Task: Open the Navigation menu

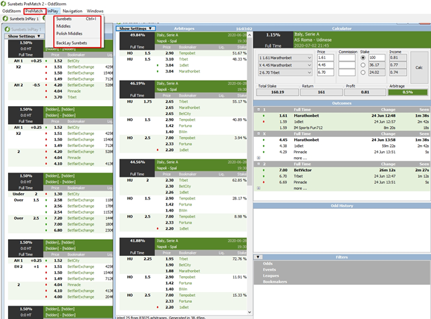Action: 72,11
